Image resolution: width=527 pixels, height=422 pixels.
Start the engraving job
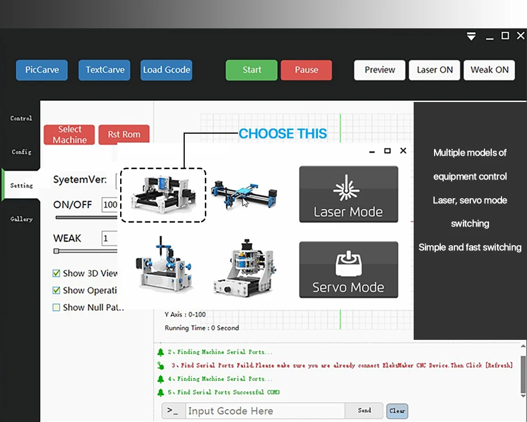pyautogui.click(x=252, y=70)
